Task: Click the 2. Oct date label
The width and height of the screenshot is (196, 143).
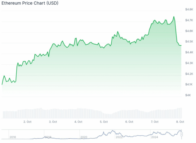Action: tap(27, 122)
